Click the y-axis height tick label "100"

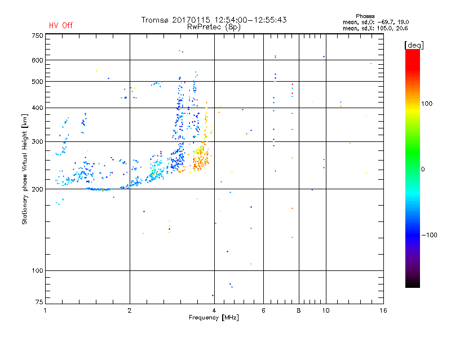click(x=37, y=270)
